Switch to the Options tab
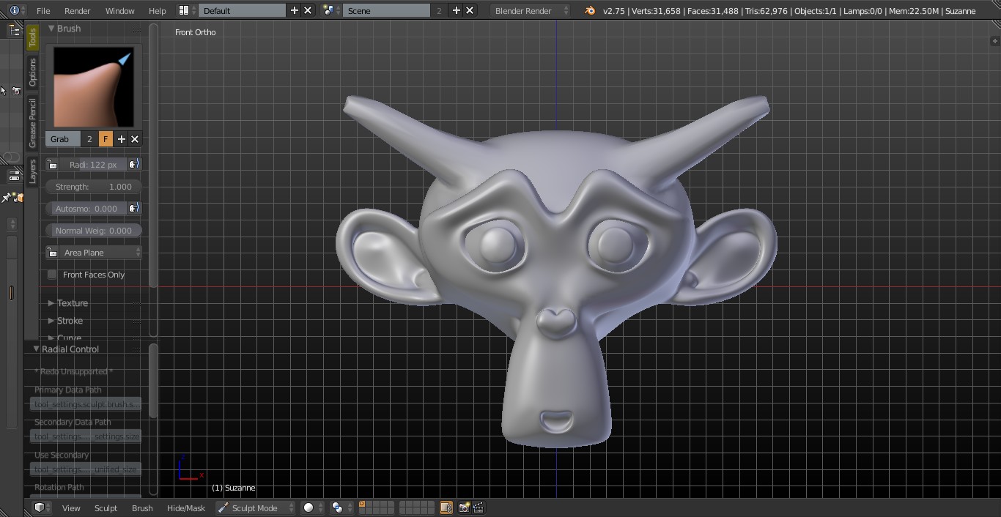The height and width of the screenshot is (517, 1001). point(32,72)
